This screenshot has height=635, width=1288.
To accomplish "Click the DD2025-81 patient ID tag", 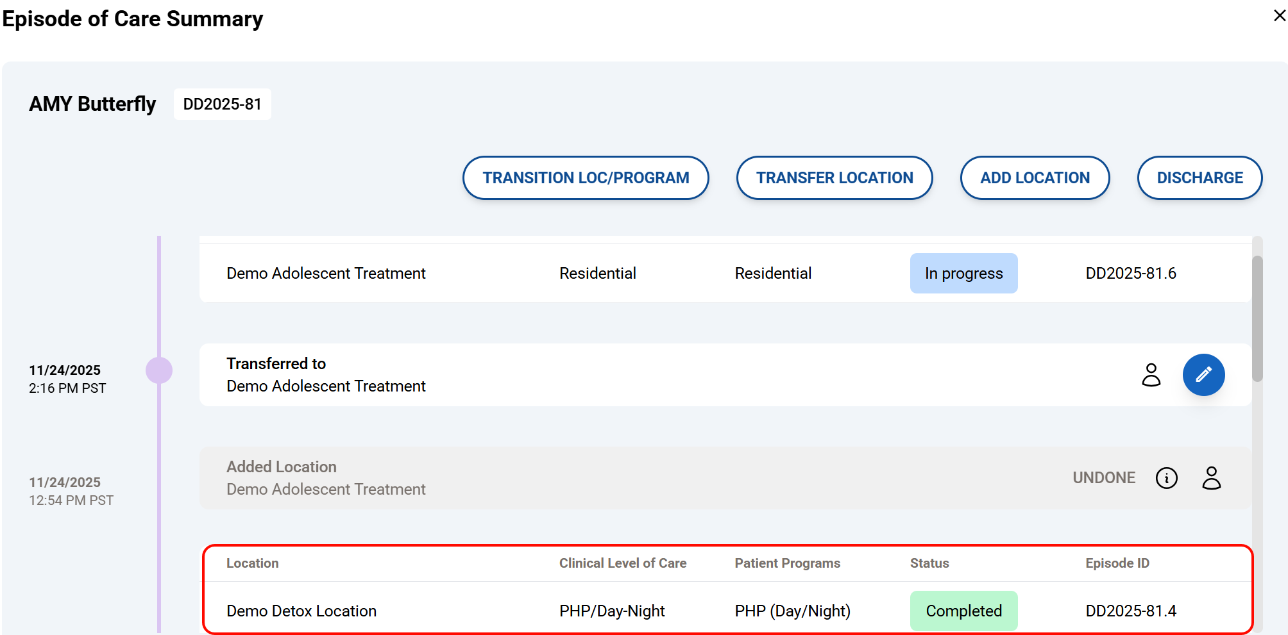I will pos(222,104).
